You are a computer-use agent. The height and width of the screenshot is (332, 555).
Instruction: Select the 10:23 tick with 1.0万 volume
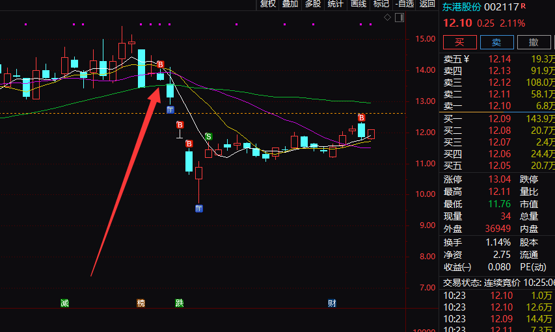pyautogui.click(x=498, y=296)
